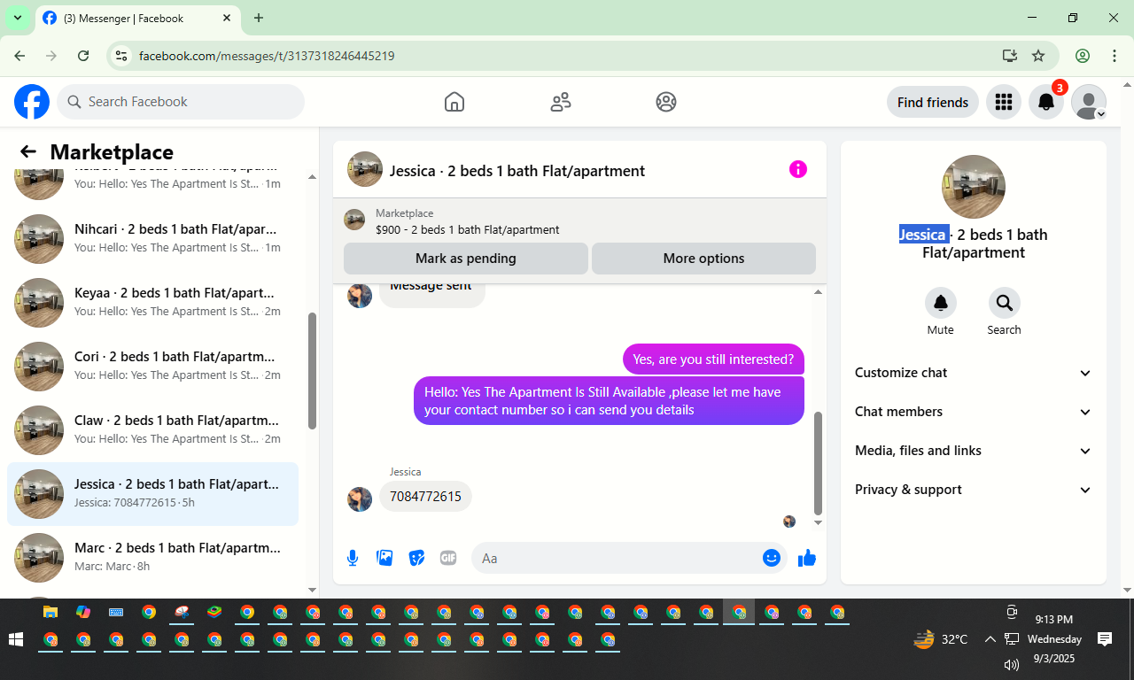The width and height of the screenshot is (1134, 680).
Task: Open the Facebook menu grid icon
Action: point(1004,102)
